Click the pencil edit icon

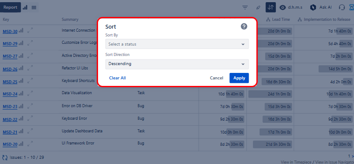[x=258, y=7]
